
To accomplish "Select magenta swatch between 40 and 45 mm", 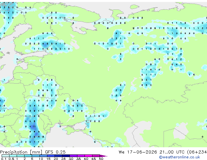I will 88,156.
